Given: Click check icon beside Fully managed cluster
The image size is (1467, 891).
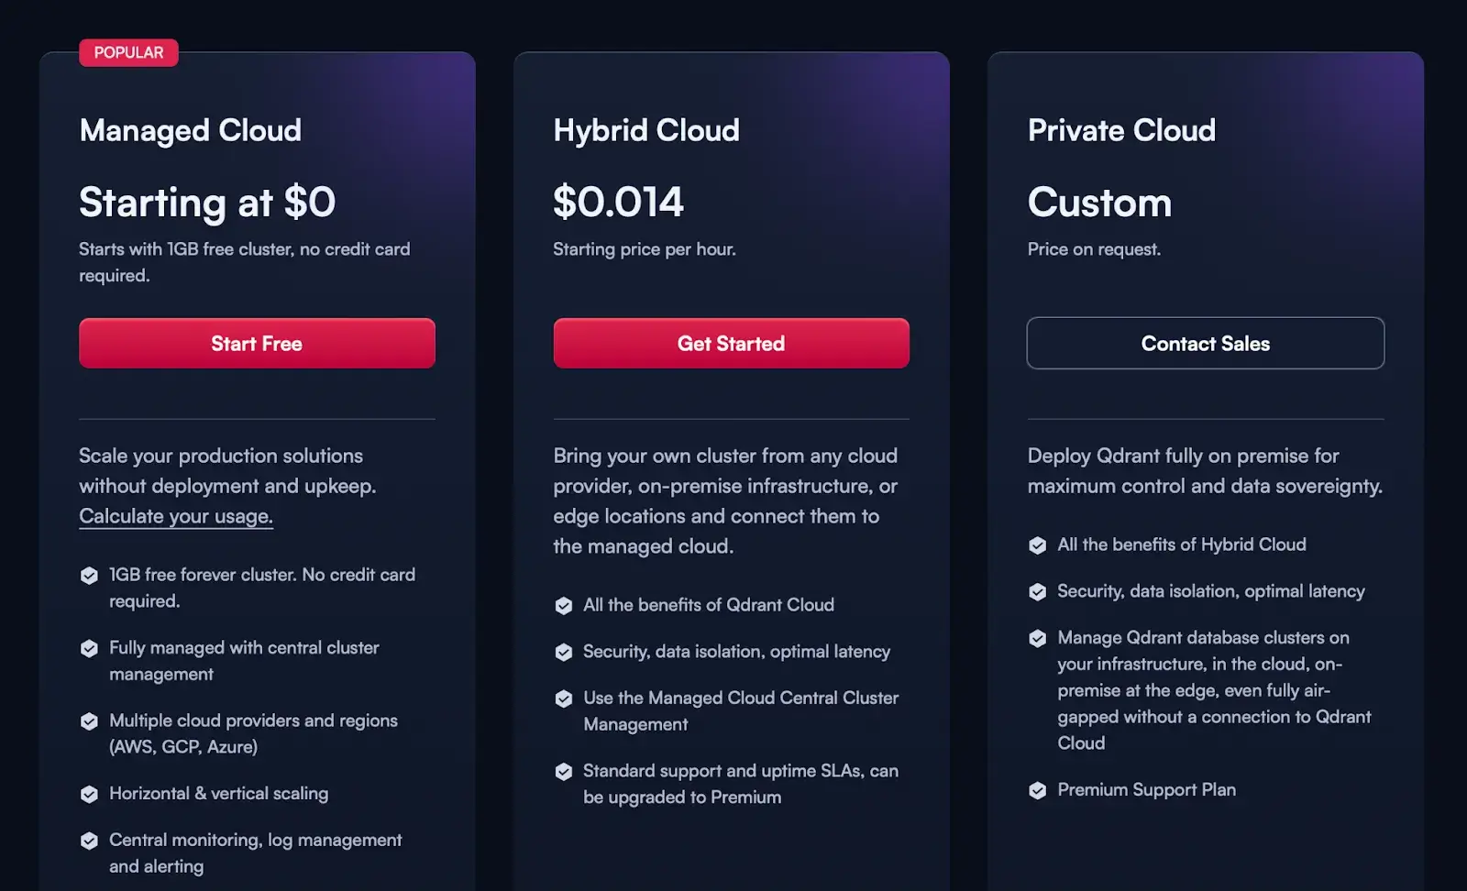Looking at the screenshot, I should pyautogui.click(x=89, y=649).
